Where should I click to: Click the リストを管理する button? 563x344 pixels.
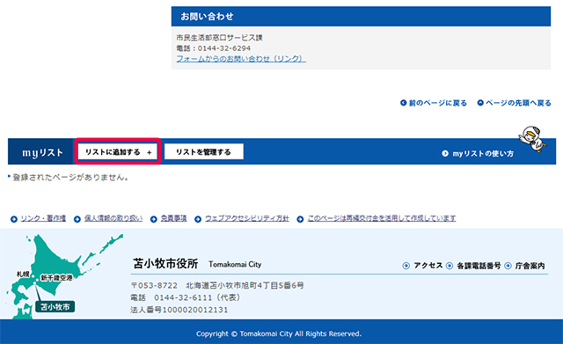tap(203, 152)
